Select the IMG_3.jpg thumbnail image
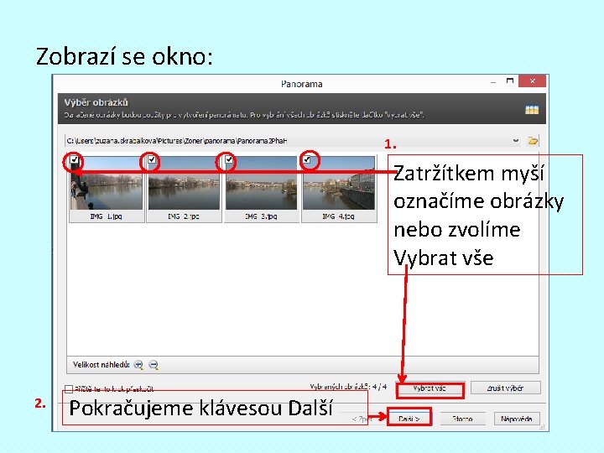Image resolution: width=604 pixels, height=453 pixels. (261, 183)
